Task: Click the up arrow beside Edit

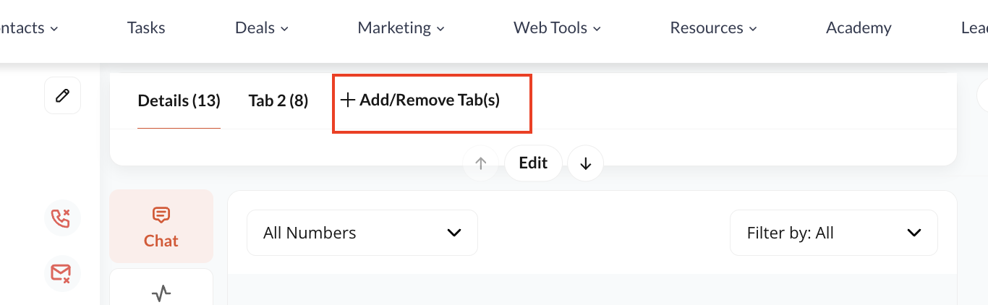Action: (x=481, y=163)
